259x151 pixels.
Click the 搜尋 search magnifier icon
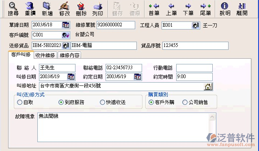coord(13,6)
